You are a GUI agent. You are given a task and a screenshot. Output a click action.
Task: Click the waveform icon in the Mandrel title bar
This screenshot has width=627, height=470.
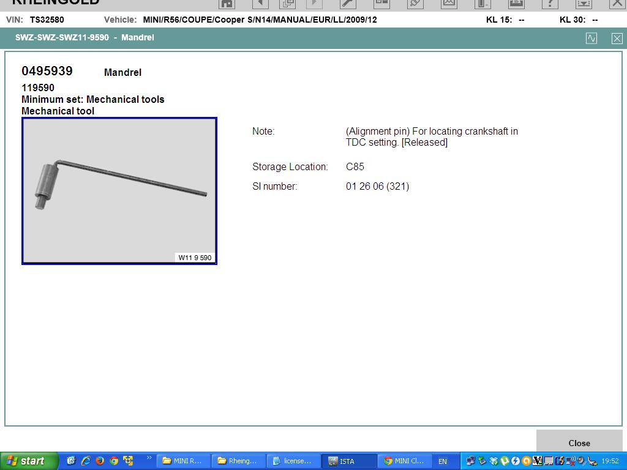tap(591, 39)
